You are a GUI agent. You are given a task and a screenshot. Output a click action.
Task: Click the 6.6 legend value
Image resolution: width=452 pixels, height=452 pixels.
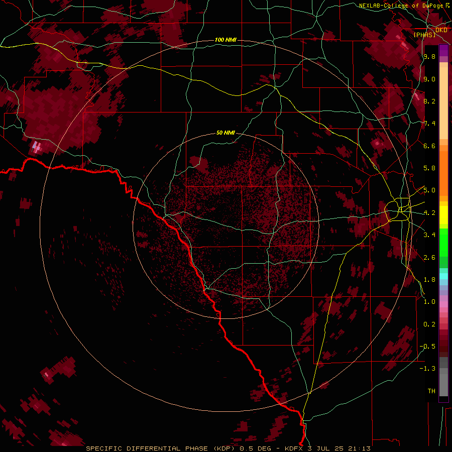click(x=429, y=146)
